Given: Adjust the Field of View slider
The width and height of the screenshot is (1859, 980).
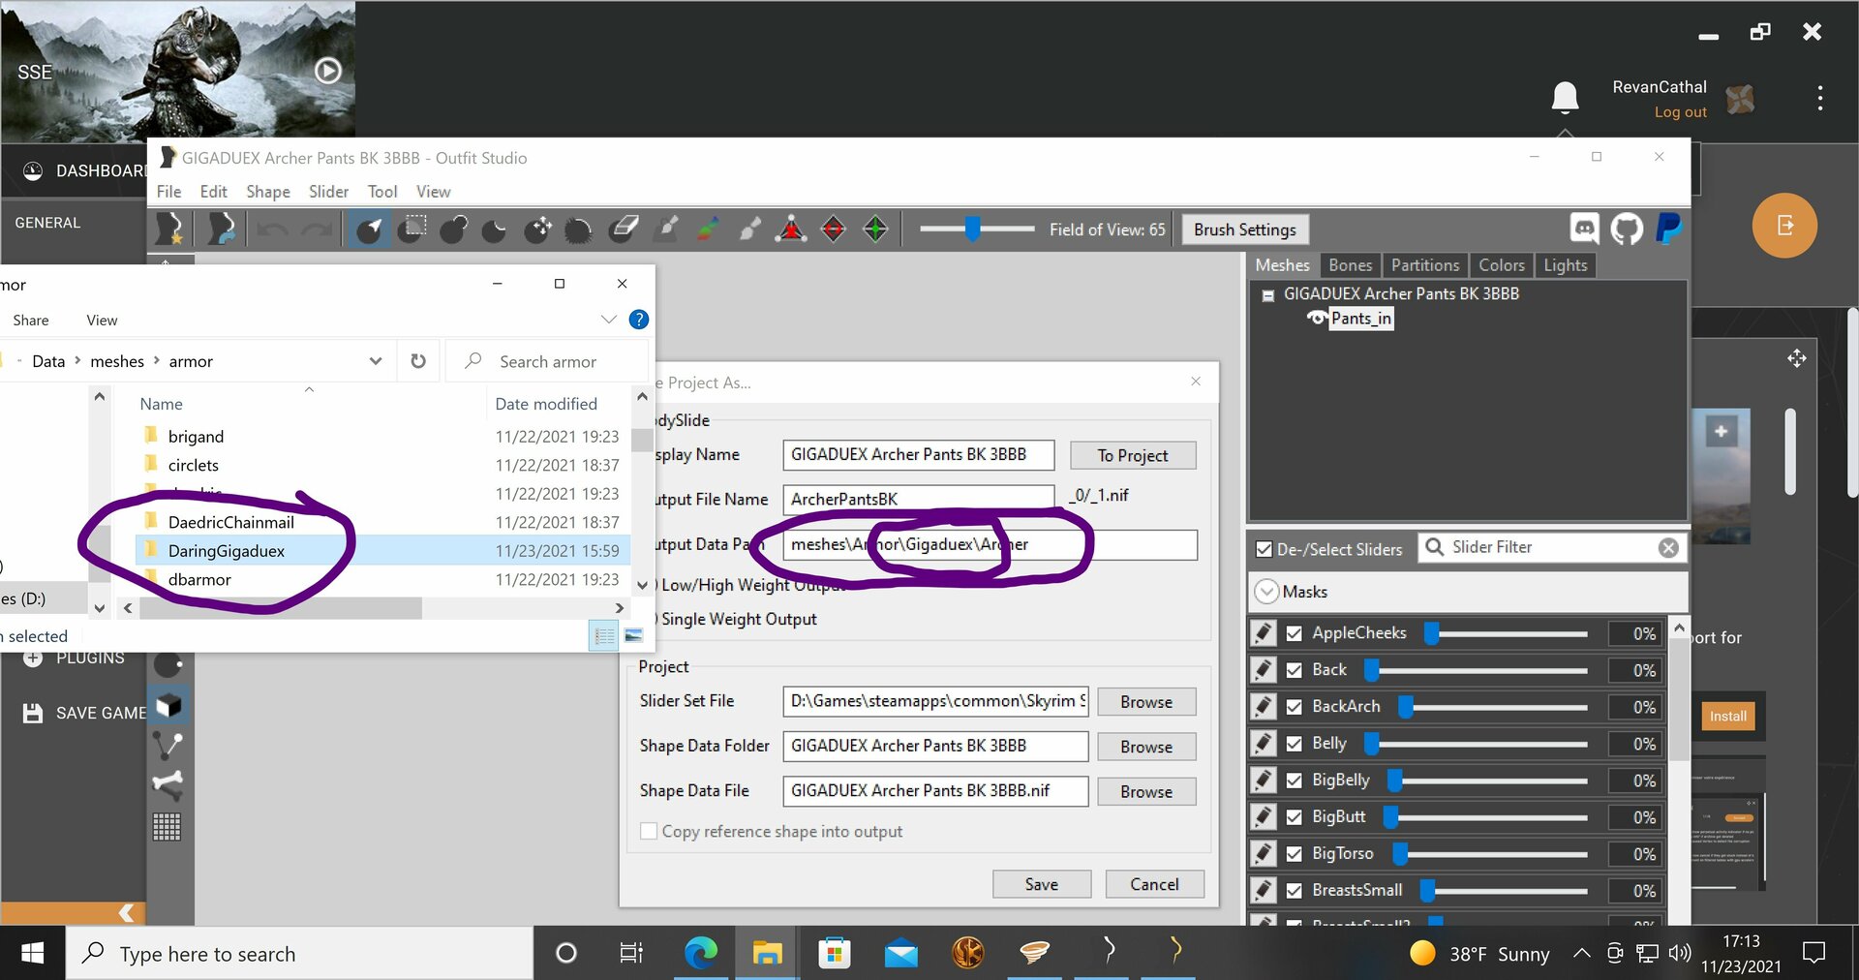Looking at the screenshot, I should [x=973, y=229].
